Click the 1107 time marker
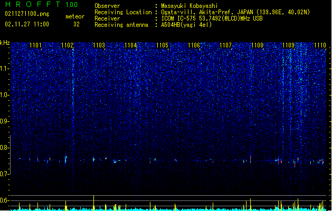 226,45
